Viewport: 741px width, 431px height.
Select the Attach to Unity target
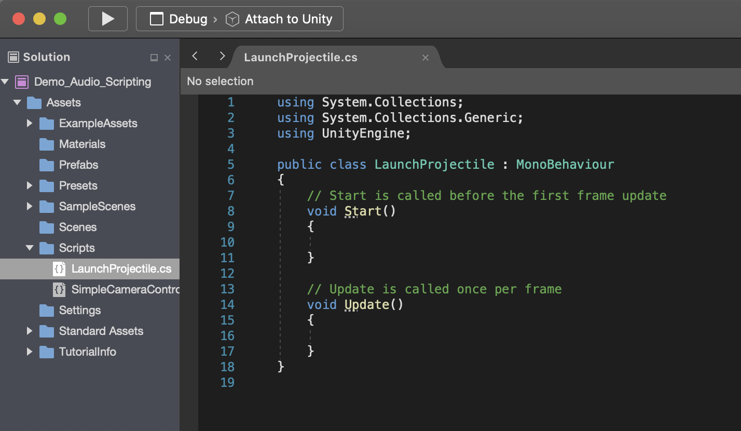pos(287,19)
